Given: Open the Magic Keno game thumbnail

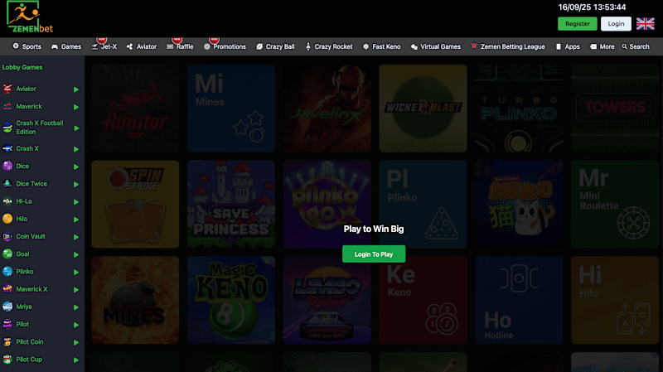Looking at the screenshot, I should click(x=231, y=300).
